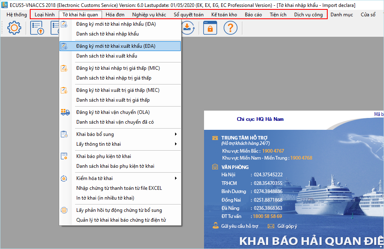The width and height of the screenshot is (384, 249).
Task: Open the Loại hình menu
Action: pyautogui.click(x=44, y=15)
